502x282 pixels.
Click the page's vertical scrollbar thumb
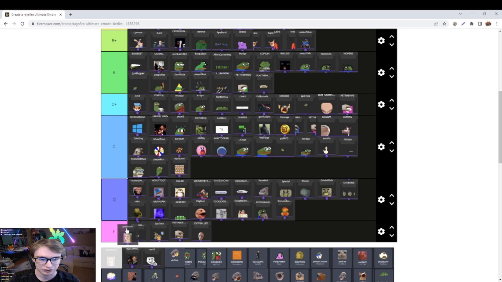(500, 127)
